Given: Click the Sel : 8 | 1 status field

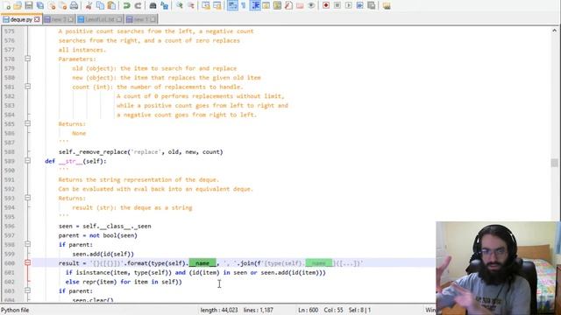Looking at the screenshot, I should (x=360, y=310).
